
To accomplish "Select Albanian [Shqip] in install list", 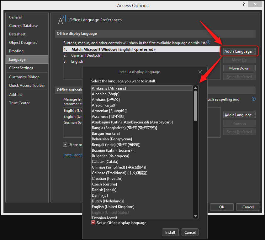I will tap(142, 94).
